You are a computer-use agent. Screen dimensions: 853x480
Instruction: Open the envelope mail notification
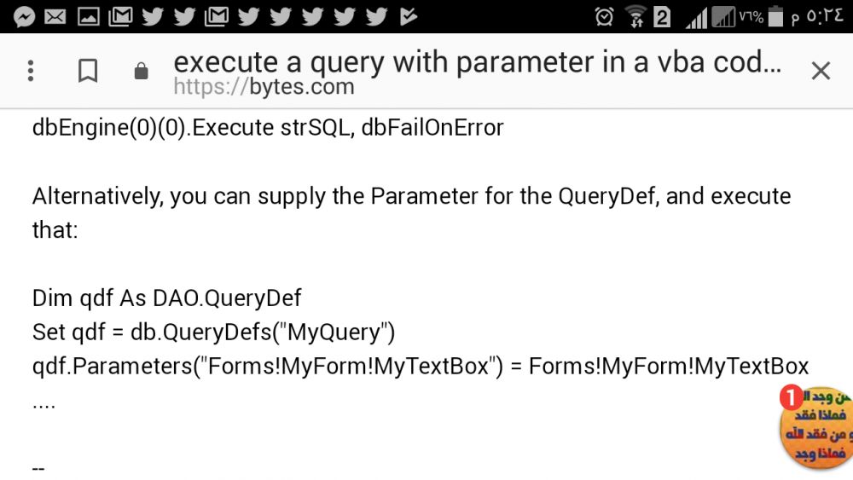click(x=55, y=17)
